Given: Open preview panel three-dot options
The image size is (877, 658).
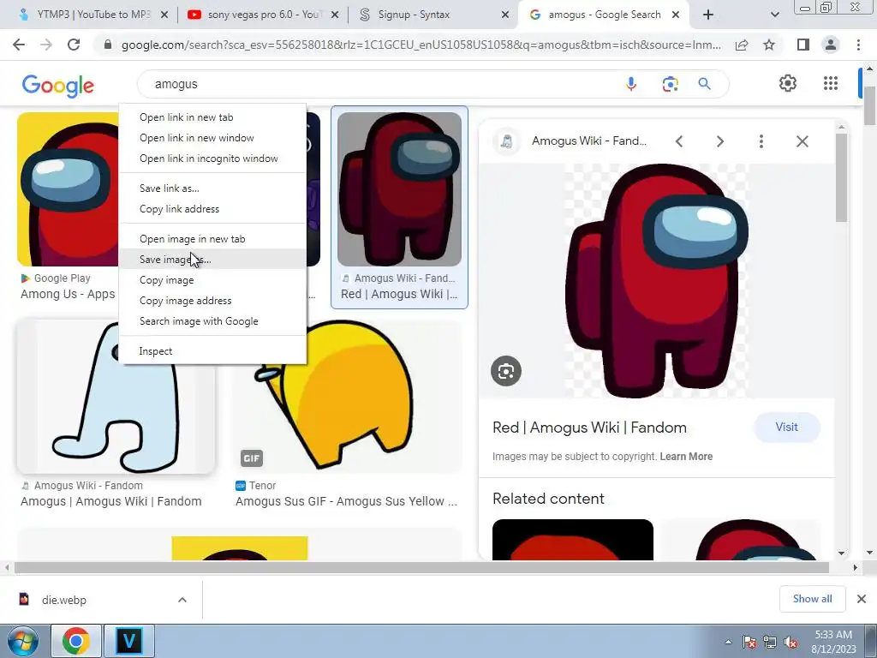Looking at the screenshot, I should (761, 141).
